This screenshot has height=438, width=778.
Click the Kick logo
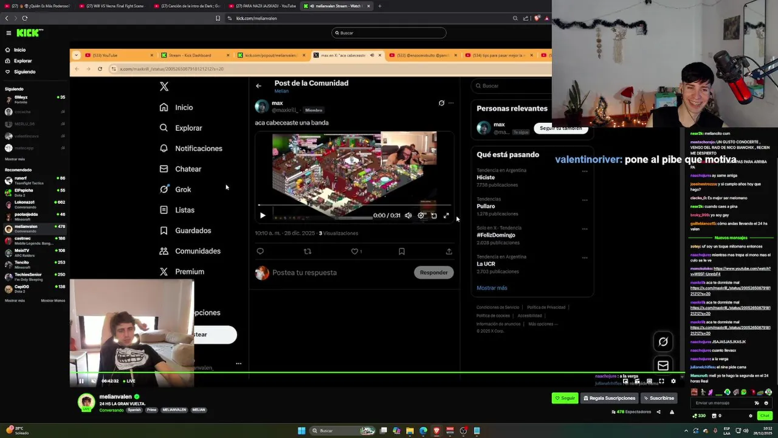coord(29,33)
